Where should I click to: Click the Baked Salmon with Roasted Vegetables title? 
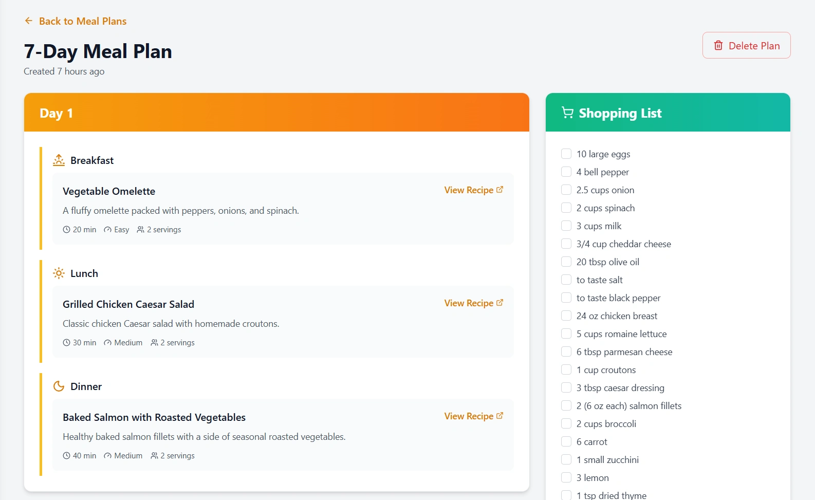(x=154, y=417)
